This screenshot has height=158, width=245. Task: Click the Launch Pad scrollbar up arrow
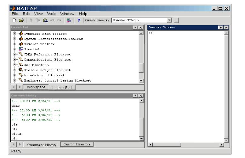pyautogui.click(x=141, y=33)
